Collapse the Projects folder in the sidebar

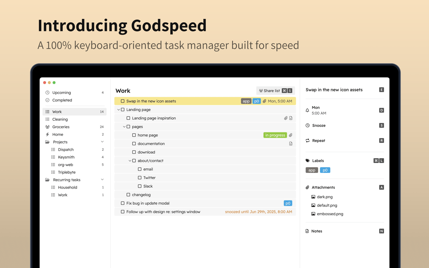click(x=102, y=142)
